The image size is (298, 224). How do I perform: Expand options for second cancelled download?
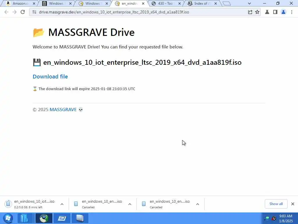tap(198, 204)
